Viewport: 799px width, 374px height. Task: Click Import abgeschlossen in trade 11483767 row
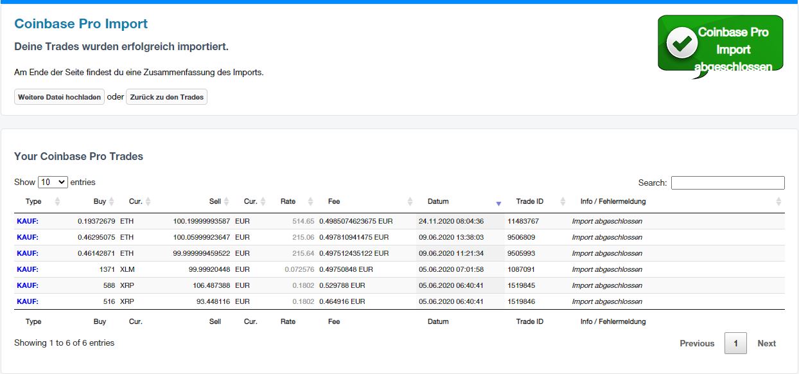point(607,221)
